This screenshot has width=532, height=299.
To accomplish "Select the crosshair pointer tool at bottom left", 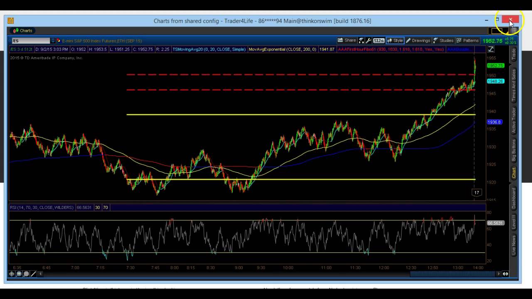I will tap(11, 274).
